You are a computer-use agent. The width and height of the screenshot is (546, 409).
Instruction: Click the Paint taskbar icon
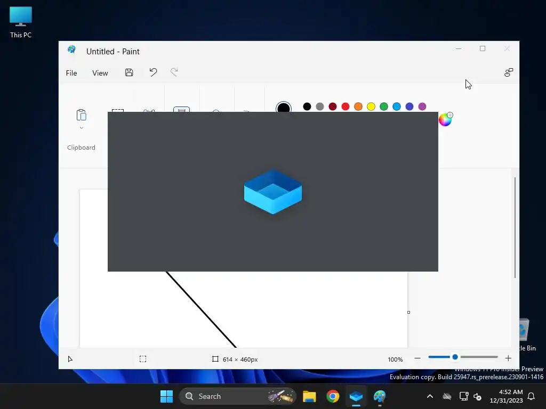tap(380, 396)
